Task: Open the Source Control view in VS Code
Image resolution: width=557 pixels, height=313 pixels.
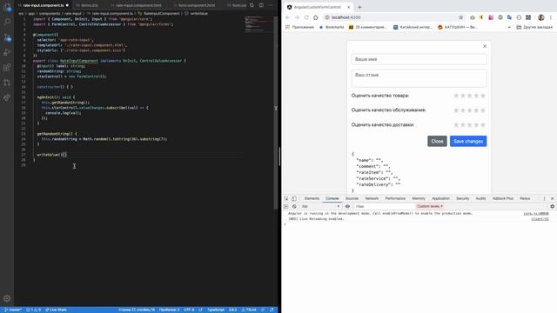Action: [x=7, y=37]
